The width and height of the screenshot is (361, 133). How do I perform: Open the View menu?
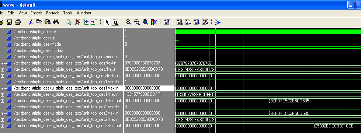[22, 13]
